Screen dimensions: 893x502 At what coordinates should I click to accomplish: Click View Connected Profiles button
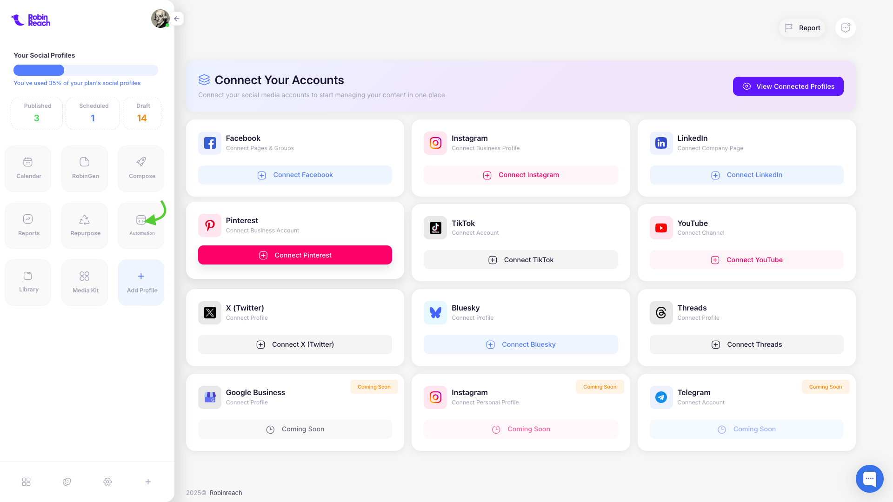tap(788, 86)
